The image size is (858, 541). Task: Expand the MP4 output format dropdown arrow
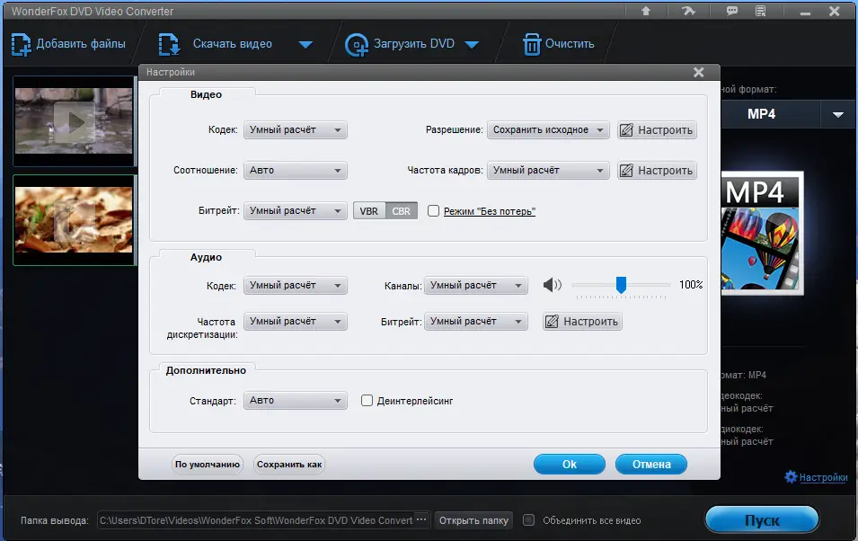pos(837,114)
